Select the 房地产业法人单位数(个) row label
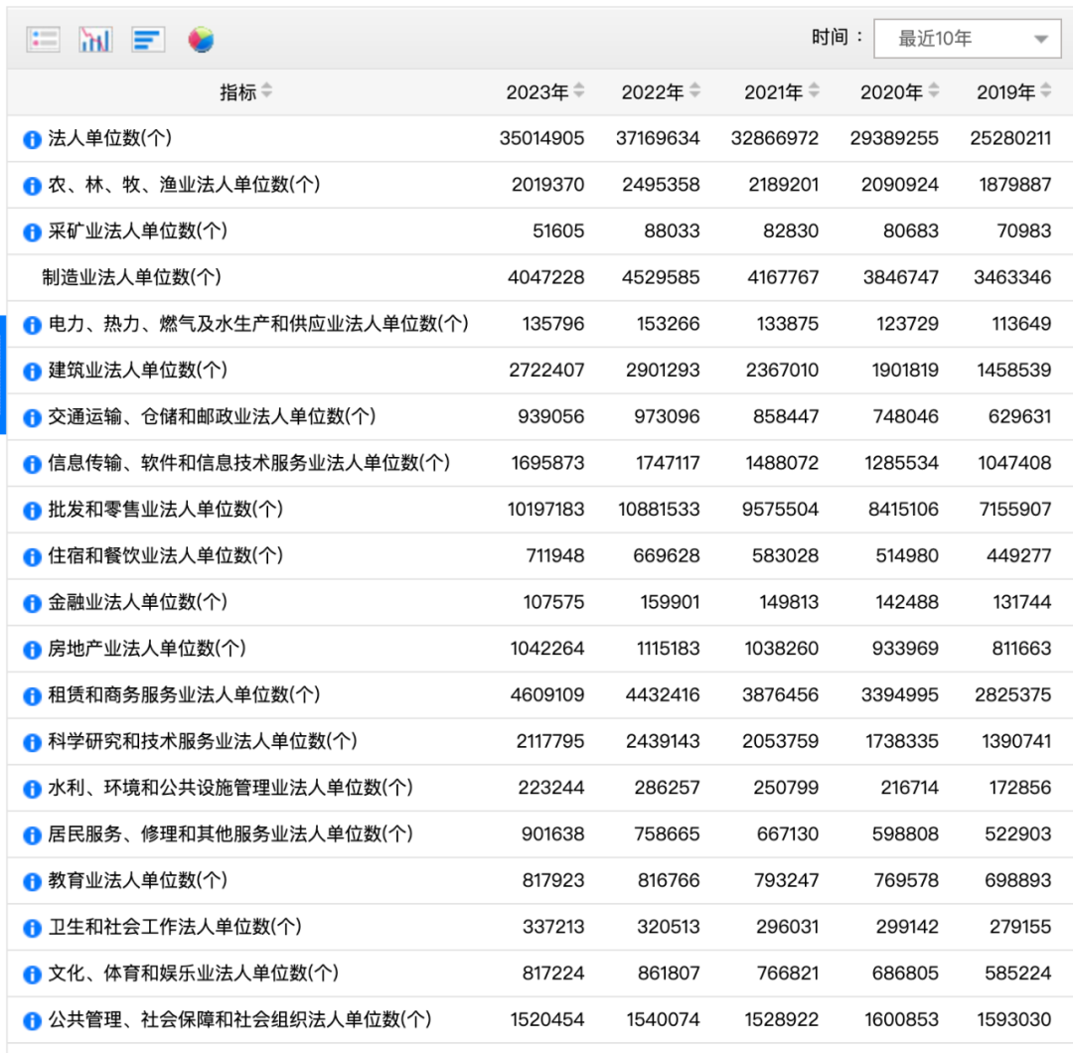1073x1053 pixels. (x=146, y=649)
